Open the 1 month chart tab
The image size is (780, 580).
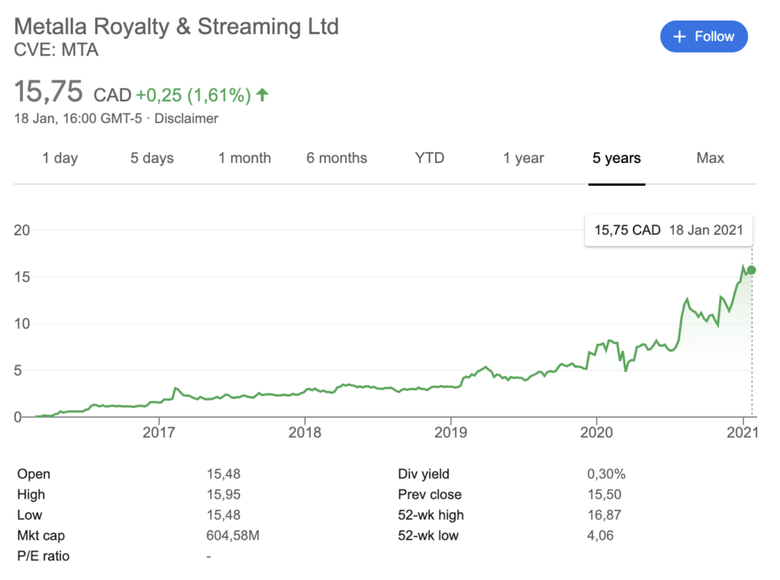pyautogui.click(x=244, y=158)
